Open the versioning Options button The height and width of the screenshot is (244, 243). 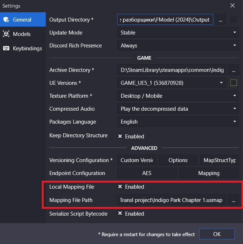[x=178, y=160]
